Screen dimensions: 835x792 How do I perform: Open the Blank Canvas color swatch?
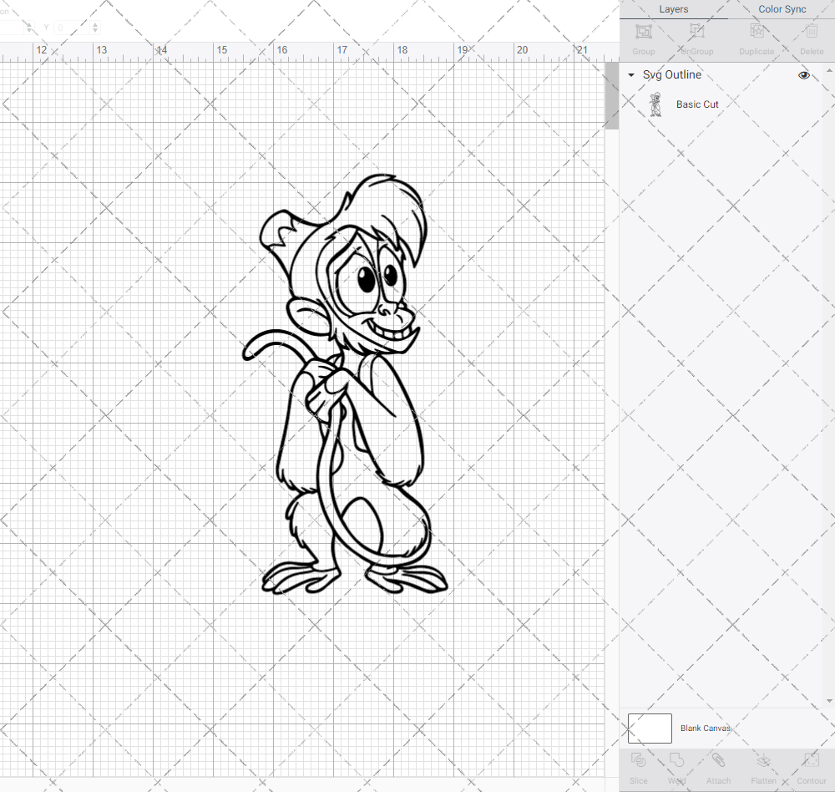[650, 728]
